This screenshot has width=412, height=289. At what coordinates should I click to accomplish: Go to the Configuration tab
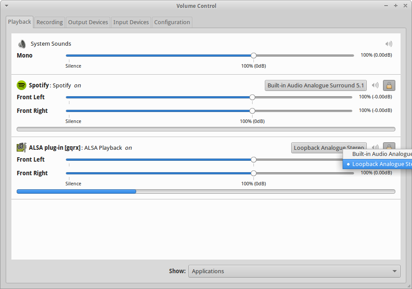[172, 22]
